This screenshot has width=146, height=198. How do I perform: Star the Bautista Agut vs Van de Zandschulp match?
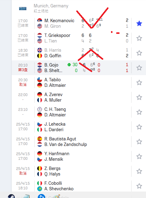click(x=139, y=142)
